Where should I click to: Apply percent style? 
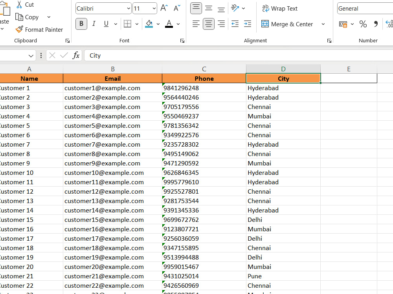pos(363,24)
